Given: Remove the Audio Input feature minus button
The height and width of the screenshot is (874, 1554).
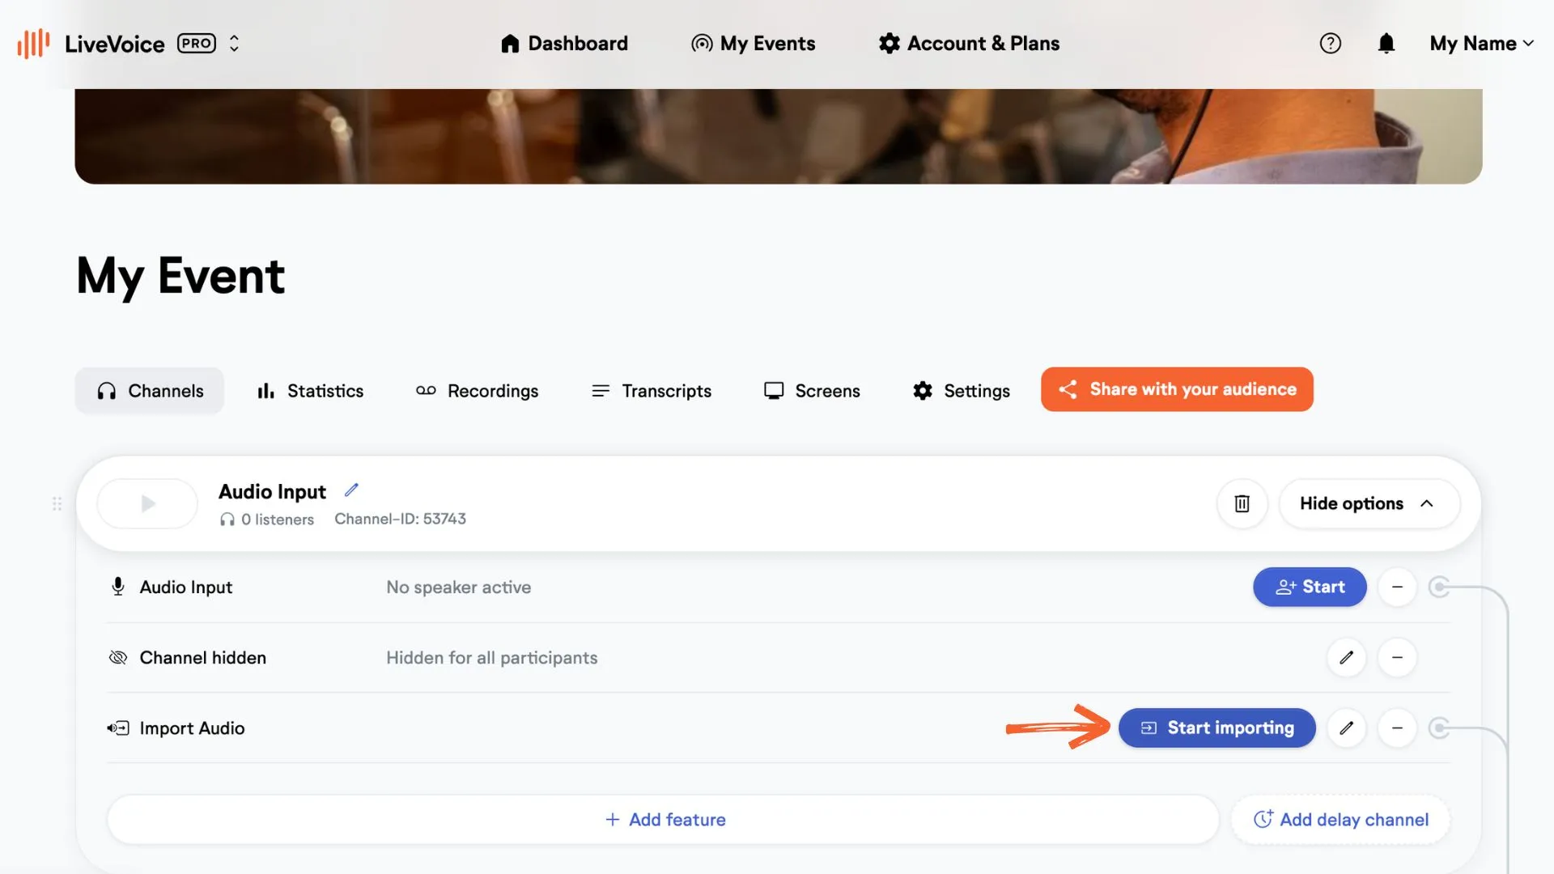Looking at the screenshot, I should pos(1397,587).
